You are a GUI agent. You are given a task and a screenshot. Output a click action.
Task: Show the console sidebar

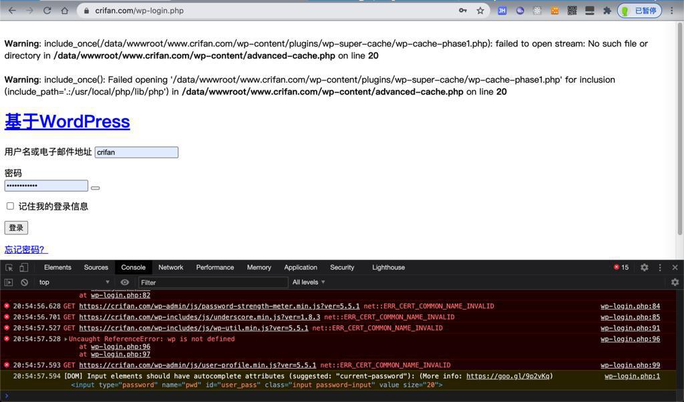pyautogui.click(x=8, y=282)
